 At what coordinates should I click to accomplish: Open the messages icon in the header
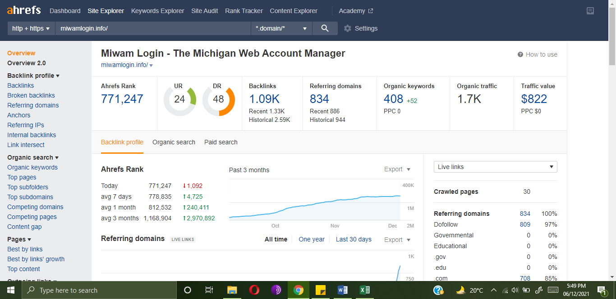pos(590,11)
